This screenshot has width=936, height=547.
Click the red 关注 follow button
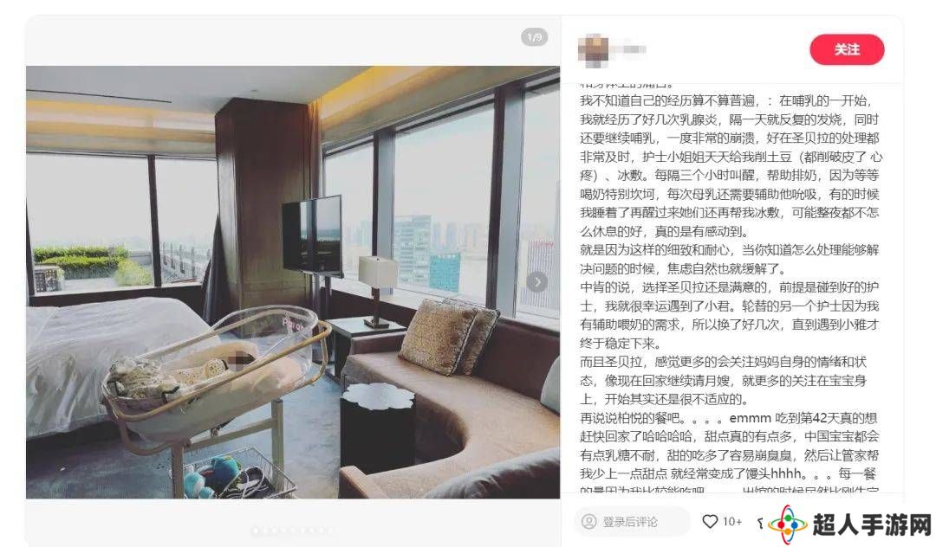point(847,49)
